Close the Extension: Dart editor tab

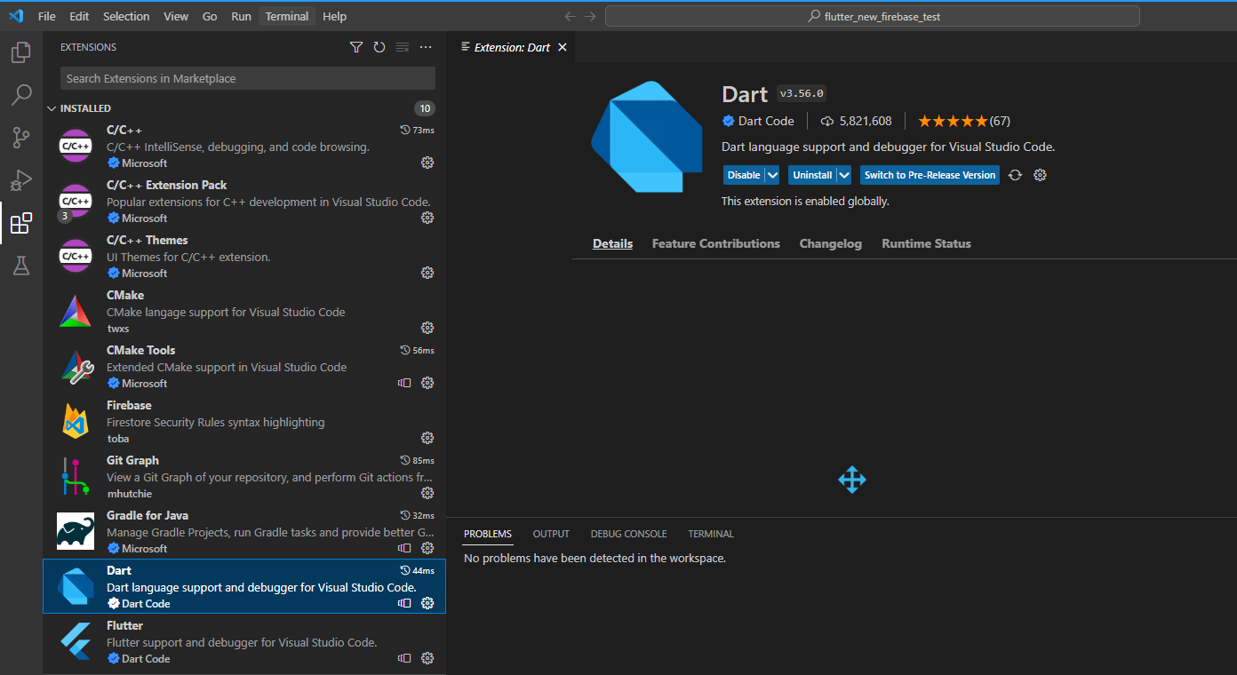562,47
